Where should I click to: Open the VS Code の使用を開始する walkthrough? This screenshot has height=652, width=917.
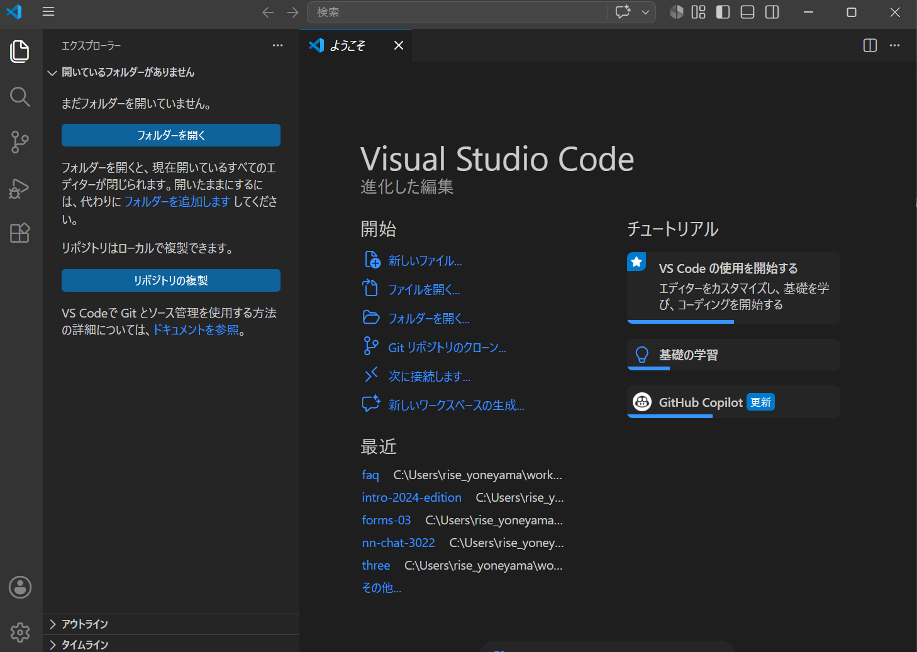(x=733, y=288)
